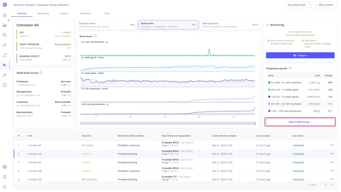Click Computed status for Conveyor 4A
Viewport: 341px width, 192px height.
298,154
